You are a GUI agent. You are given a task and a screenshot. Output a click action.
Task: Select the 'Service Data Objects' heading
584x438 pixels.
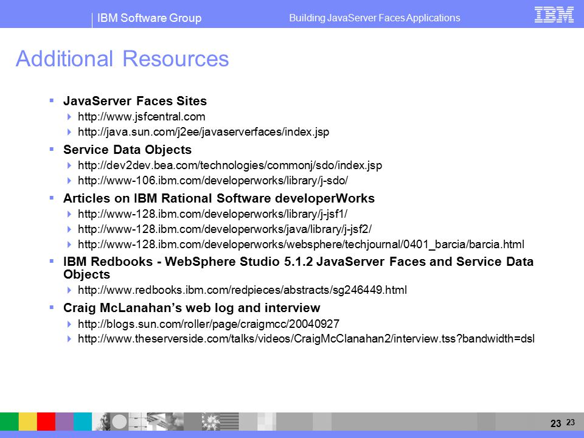127,150
